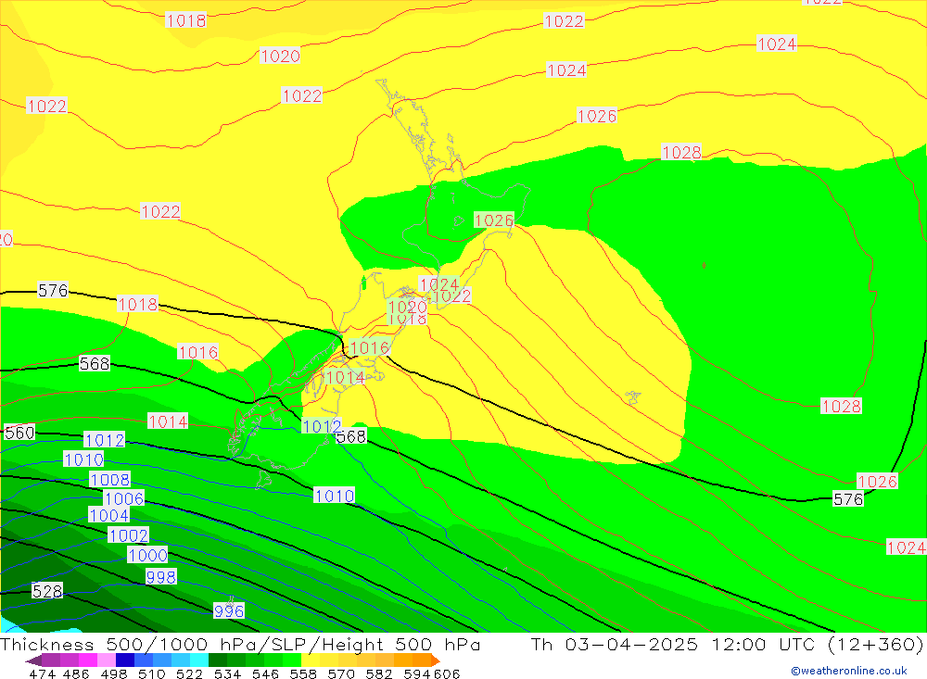Click the cyan legend swatch left of the dark green swatch
The height and width of the screenshot is (679, 927).
coord(199,660)
